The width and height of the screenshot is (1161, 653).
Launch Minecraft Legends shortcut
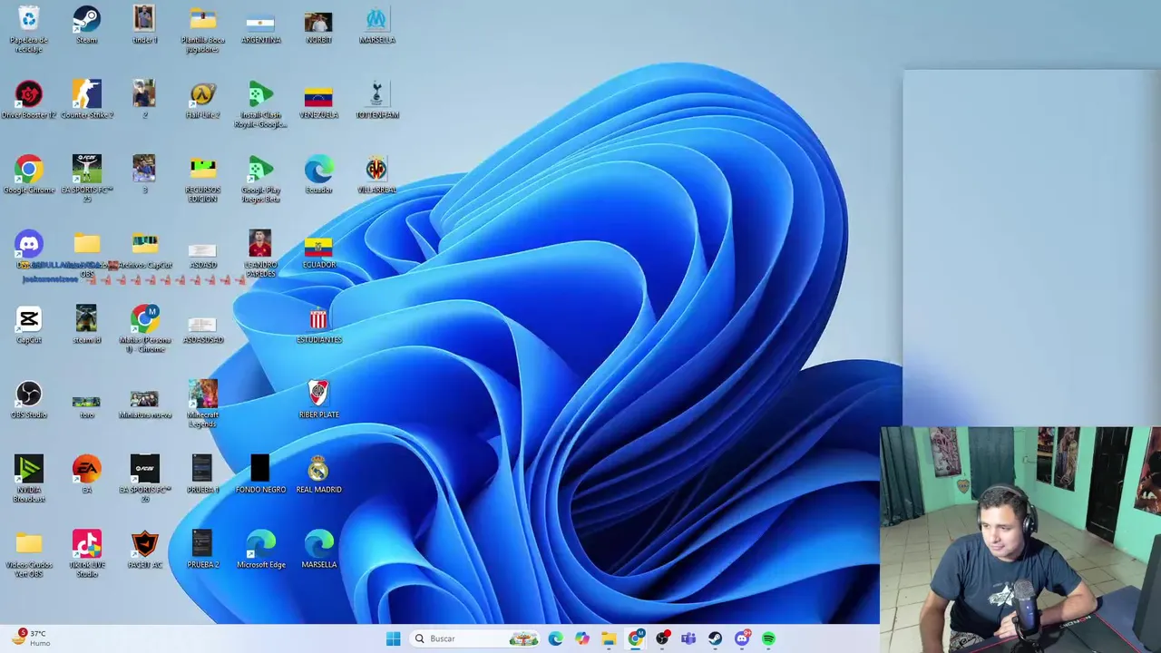click(202, 404)
